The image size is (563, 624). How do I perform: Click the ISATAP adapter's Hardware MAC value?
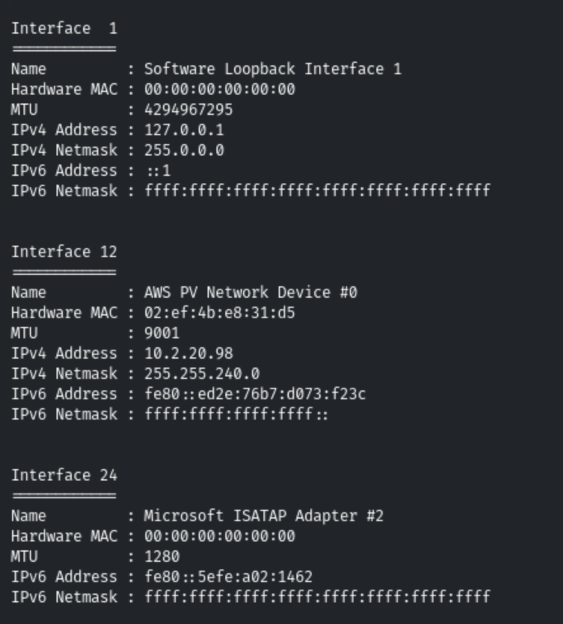pos(220,536)
